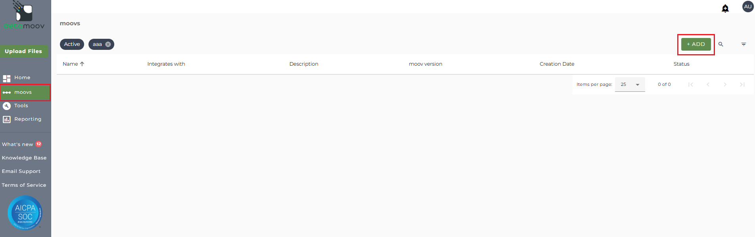This screenshot has height=237, width=755.
Task: Click the Status column header
Action: point(682,64)
